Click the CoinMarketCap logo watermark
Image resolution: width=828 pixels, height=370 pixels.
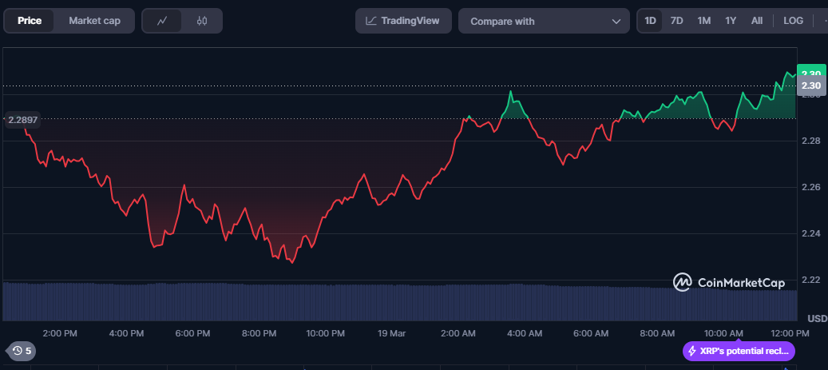pyautogui.click(x=729, y=282)
